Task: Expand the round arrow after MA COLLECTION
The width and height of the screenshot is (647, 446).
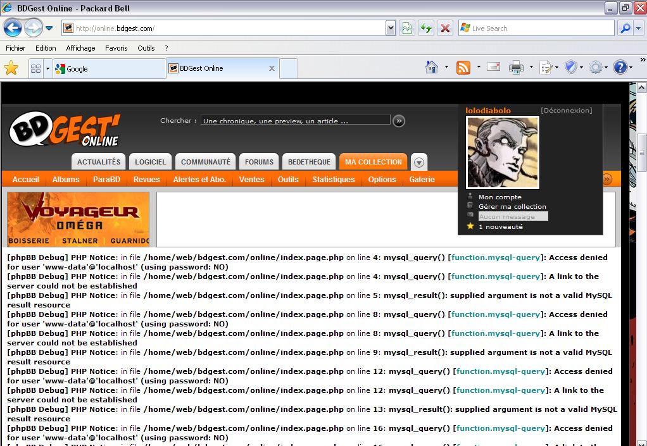Action: click(x=418, y=163)
